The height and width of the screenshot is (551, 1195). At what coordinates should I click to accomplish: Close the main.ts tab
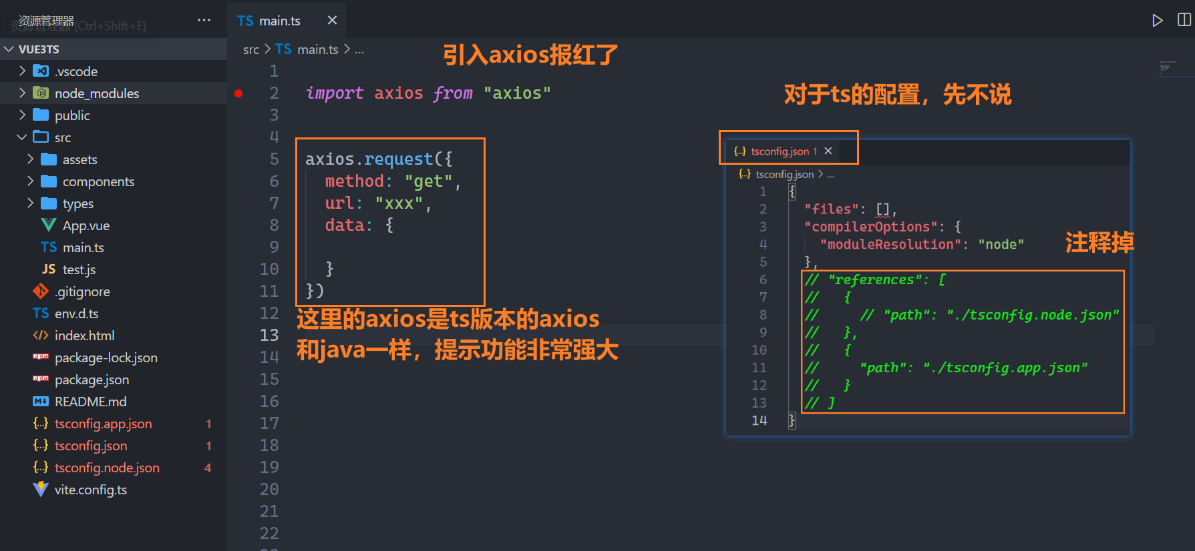point(332,21)
